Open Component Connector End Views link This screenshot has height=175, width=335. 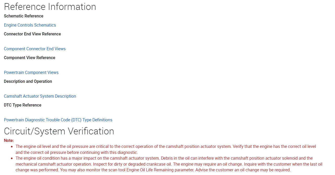tap(35, 49)
